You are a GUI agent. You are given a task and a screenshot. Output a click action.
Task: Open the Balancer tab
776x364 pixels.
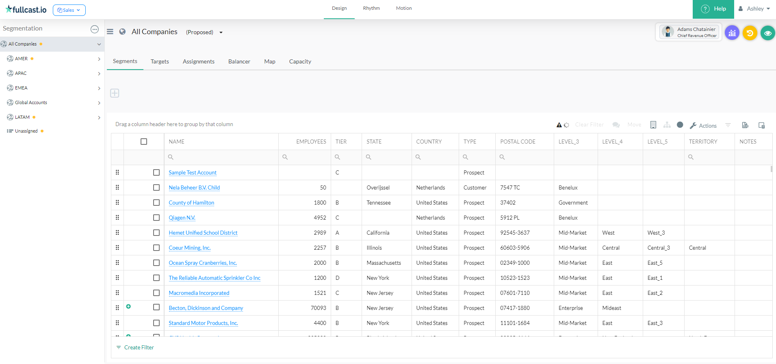point(239,62)
